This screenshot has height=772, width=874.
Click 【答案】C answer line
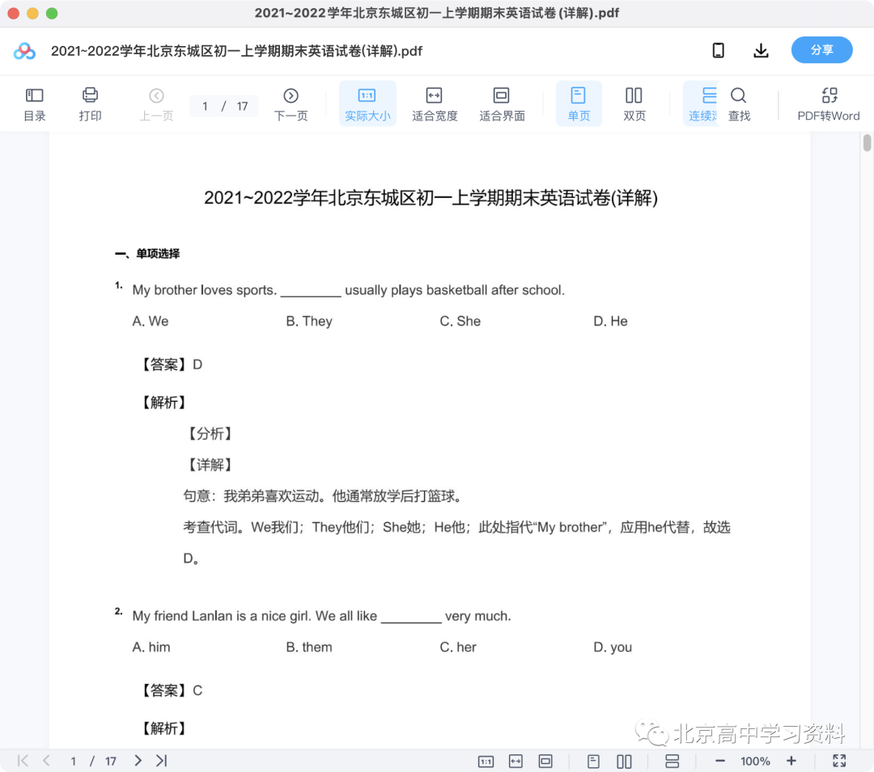[x=169, y=690]
